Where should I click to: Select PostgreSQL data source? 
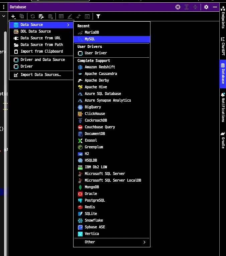click(x=112, y=200)
